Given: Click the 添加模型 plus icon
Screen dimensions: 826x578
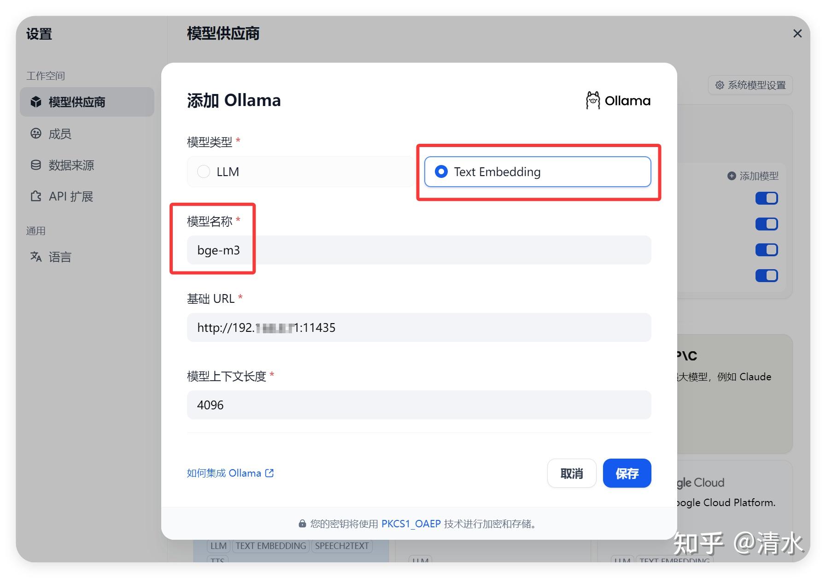Looking at the screenshot, I should pos(731,176).
